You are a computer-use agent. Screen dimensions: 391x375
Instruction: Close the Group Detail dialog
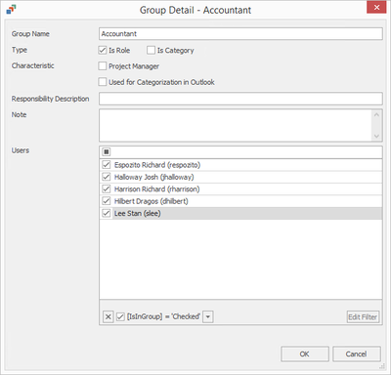coord(376,8)
